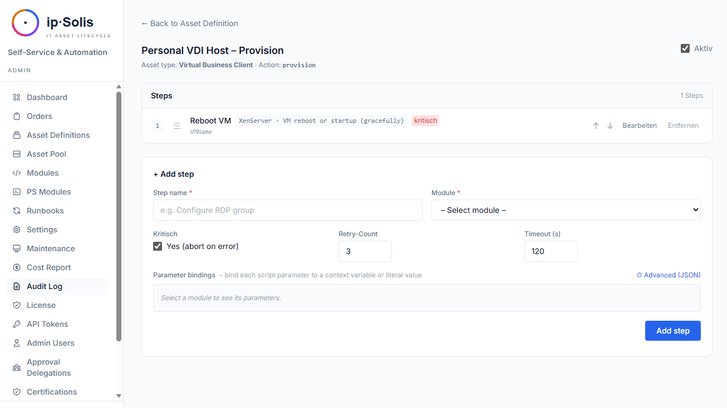Click the Timeout (s) field
The width and height of the screenshot is (727, 408).
(551, 251)
